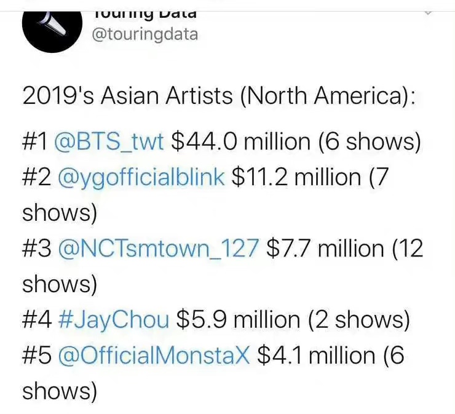Click the #3 rank label

tap(37, 249)
